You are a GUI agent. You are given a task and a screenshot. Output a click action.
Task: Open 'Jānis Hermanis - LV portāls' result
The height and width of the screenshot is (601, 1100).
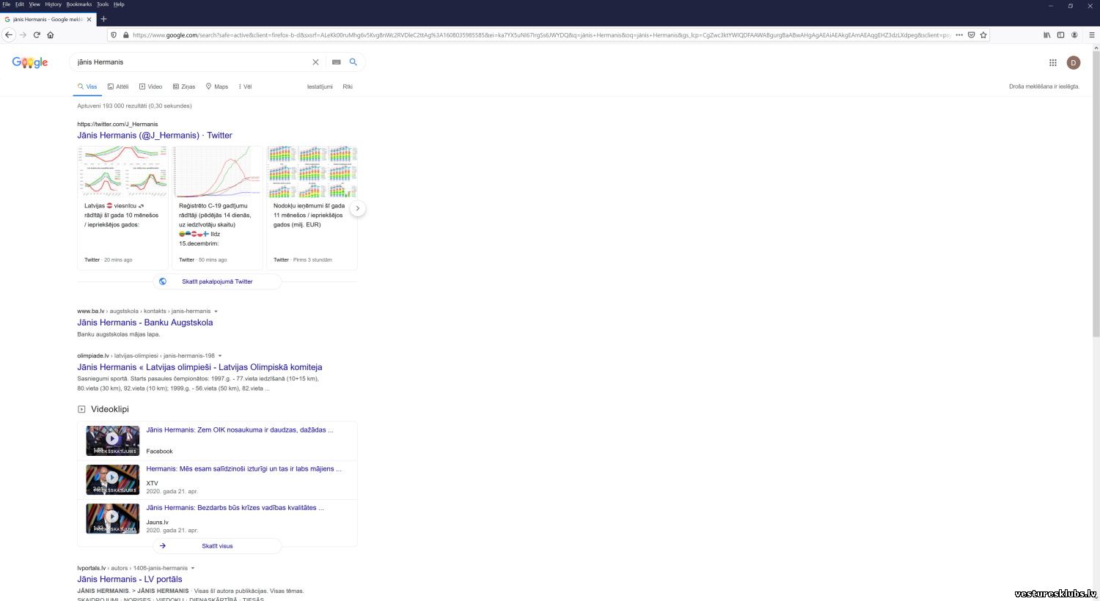click(130, 579)
